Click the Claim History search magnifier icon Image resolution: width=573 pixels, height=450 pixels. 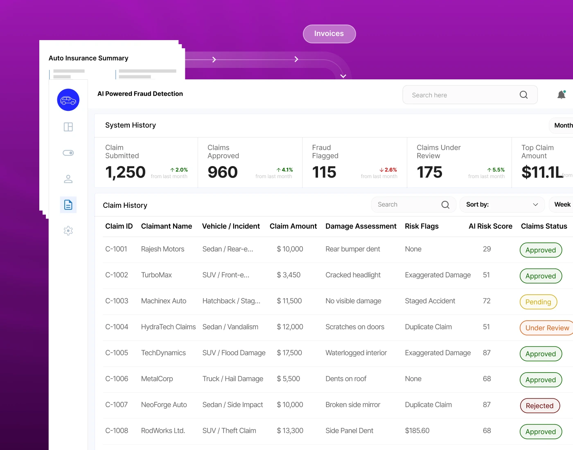445,205
